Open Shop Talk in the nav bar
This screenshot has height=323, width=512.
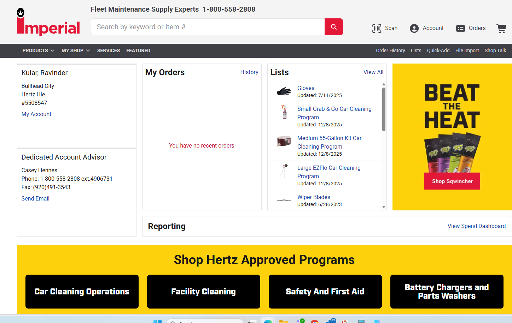[x=495, y=50]
